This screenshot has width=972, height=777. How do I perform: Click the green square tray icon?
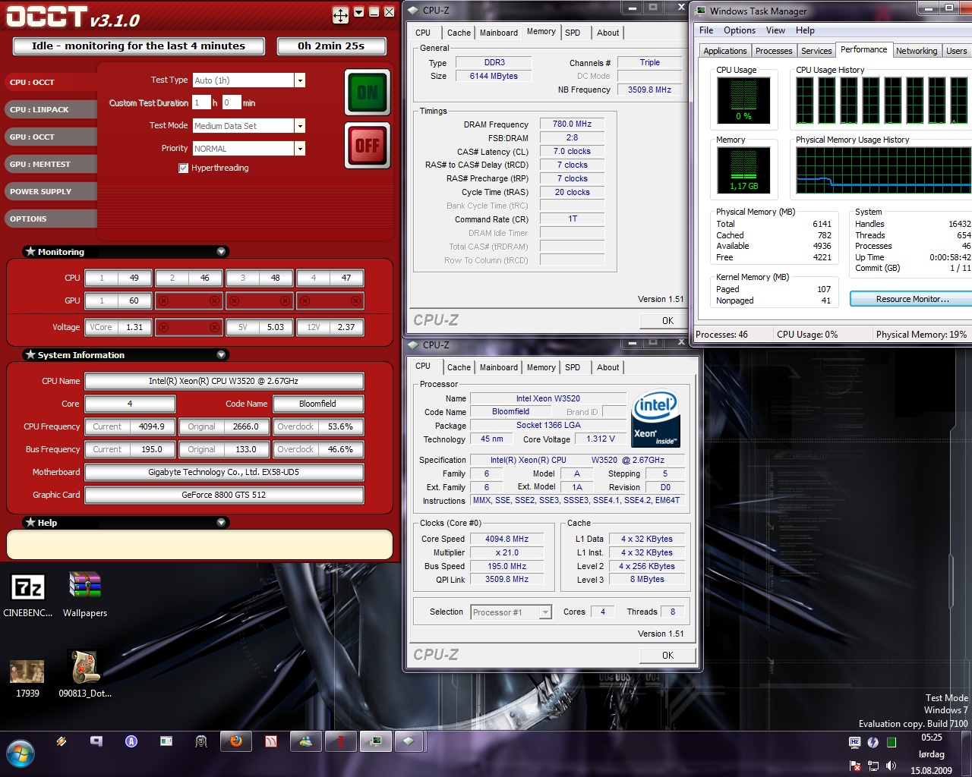tap(892, 742)
